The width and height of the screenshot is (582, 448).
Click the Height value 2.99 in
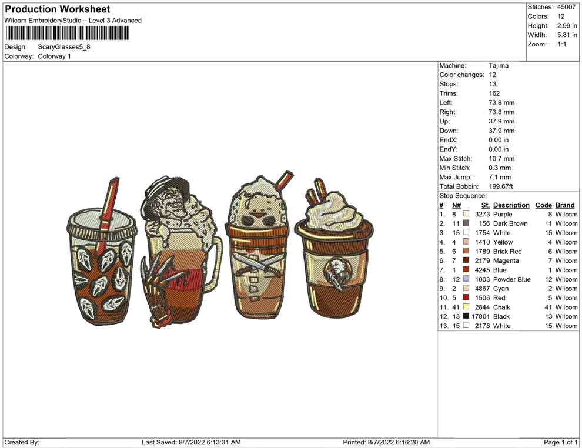click(x=567, y=26)
